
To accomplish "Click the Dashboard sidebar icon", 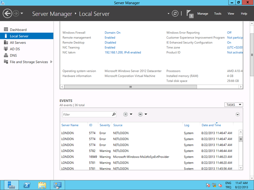I will (x=6, y=29).
